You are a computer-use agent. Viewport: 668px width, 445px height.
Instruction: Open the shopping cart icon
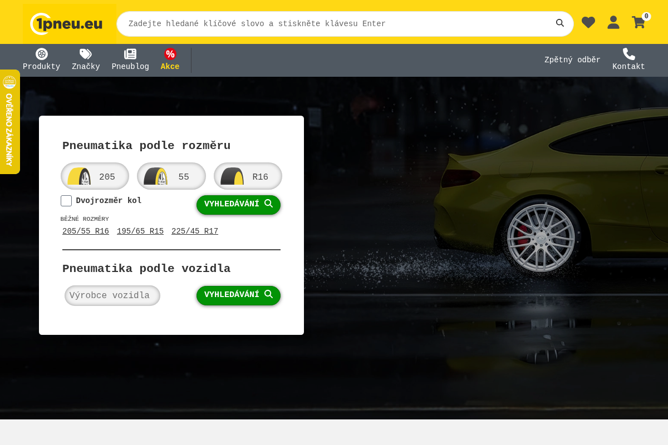point(638,23)
